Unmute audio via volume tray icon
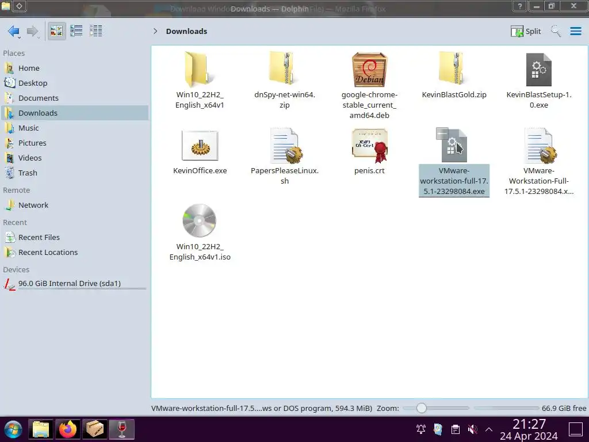Image resolution: width=589 pixels, height=442 pixels. pyautogui.click(x=473, y=429)
